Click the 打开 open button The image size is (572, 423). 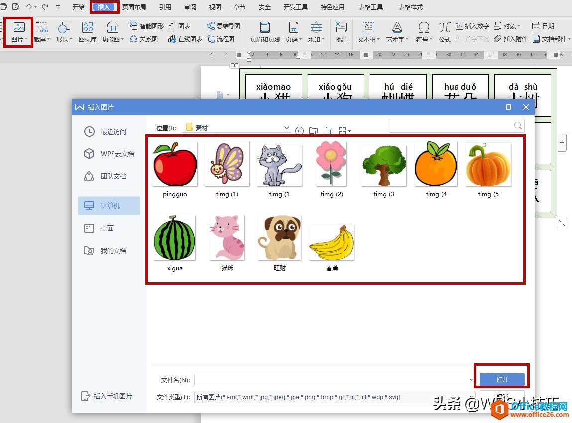pos(501,379)
